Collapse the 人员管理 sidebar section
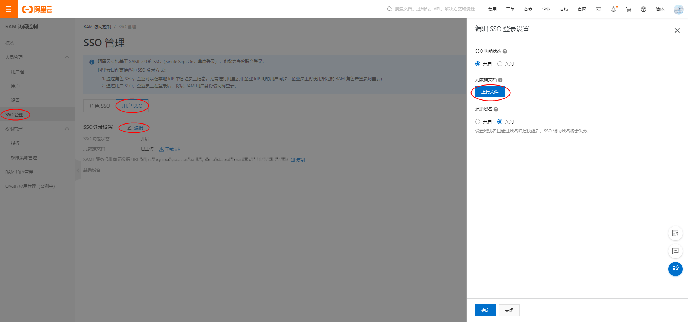Viewport: 688px width, 322px height. 67,57
